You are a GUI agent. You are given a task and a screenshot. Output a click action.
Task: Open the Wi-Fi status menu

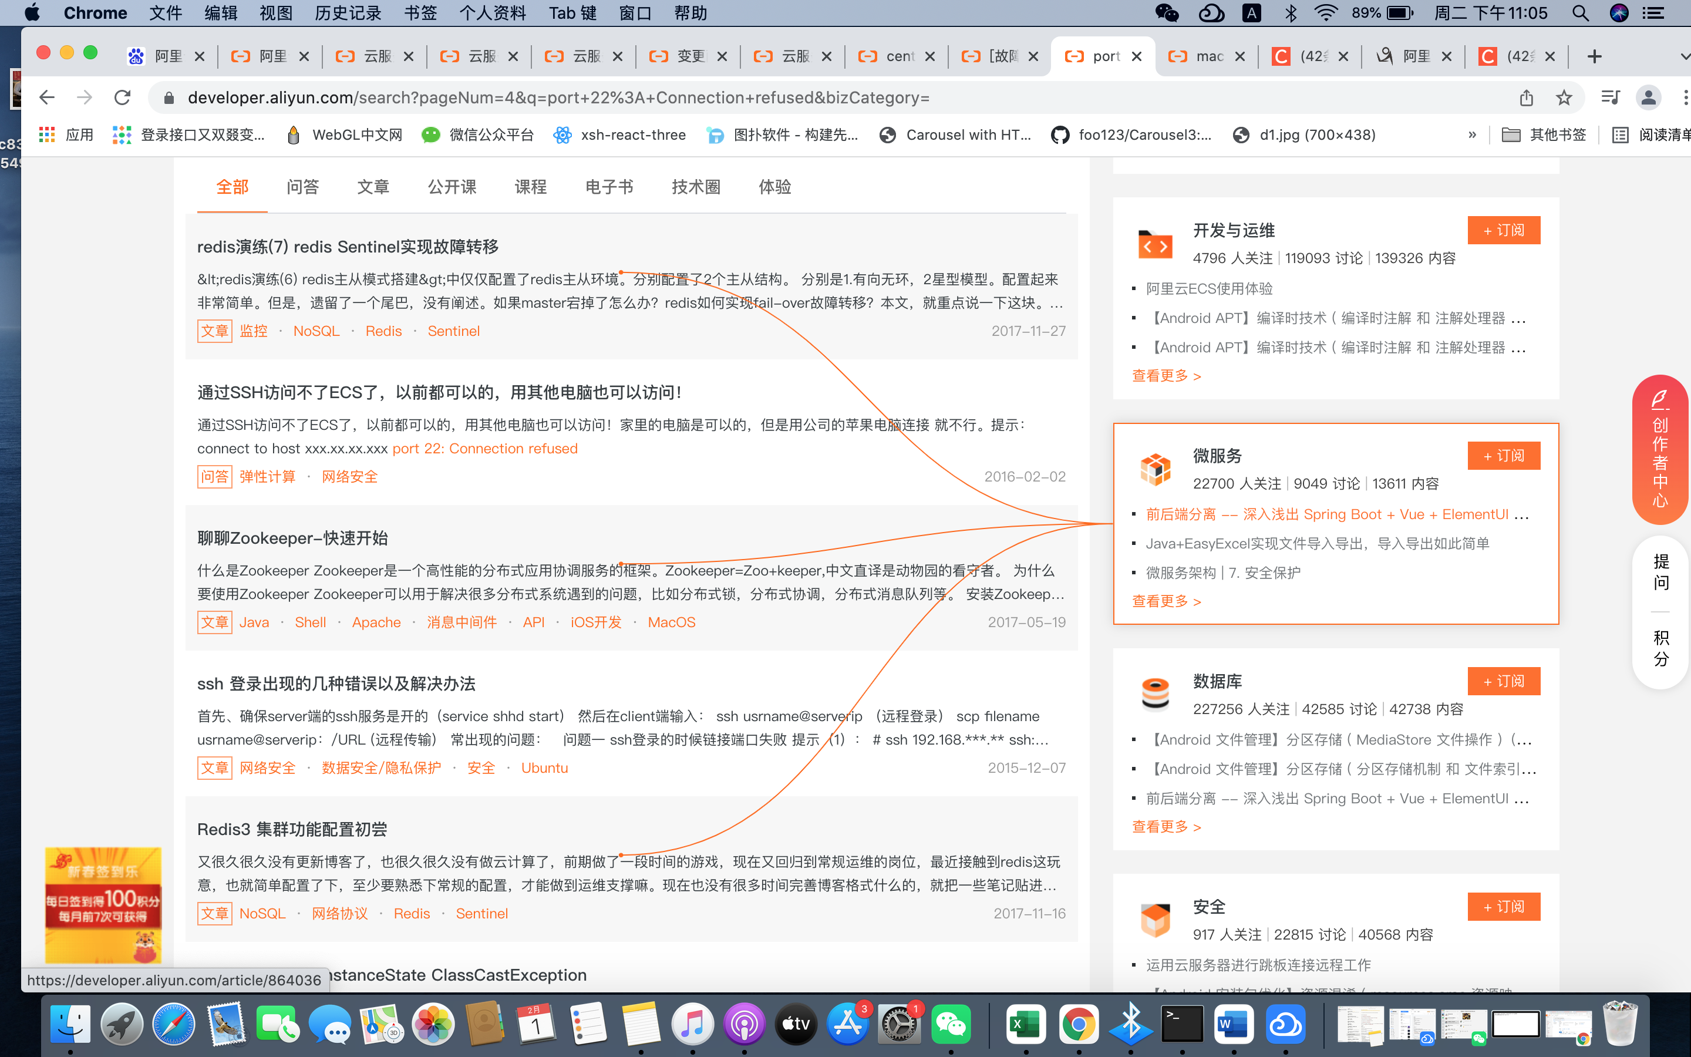click(x=1326, y=14)
